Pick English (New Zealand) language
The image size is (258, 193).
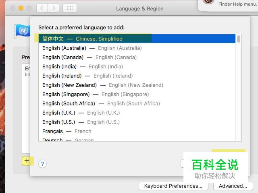[137, 85]
